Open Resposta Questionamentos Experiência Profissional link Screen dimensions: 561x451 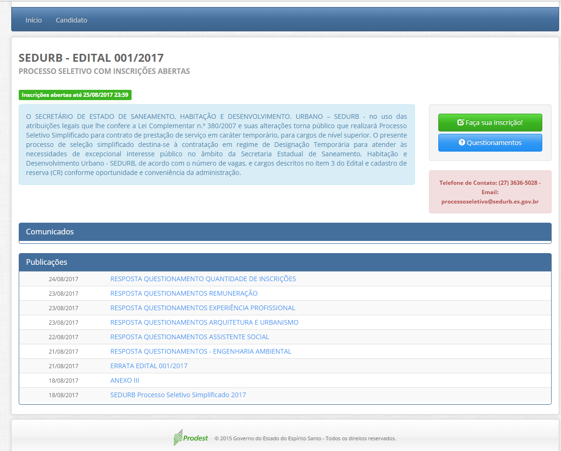[x=202, y=308]
